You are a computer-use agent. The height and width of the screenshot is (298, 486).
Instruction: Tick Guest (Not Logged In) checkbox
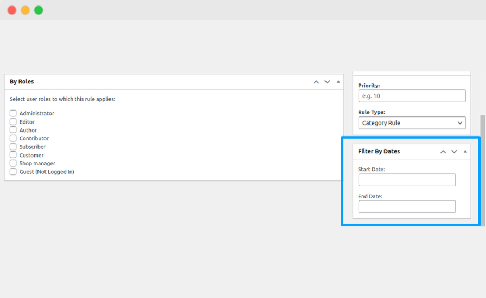(x=14, y=172)
